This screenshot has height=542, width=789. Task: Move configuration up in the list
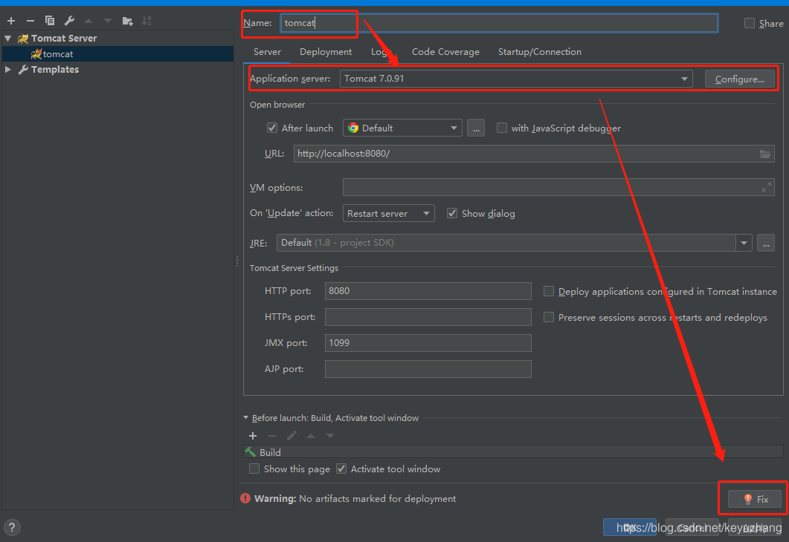tap(88, 21)
